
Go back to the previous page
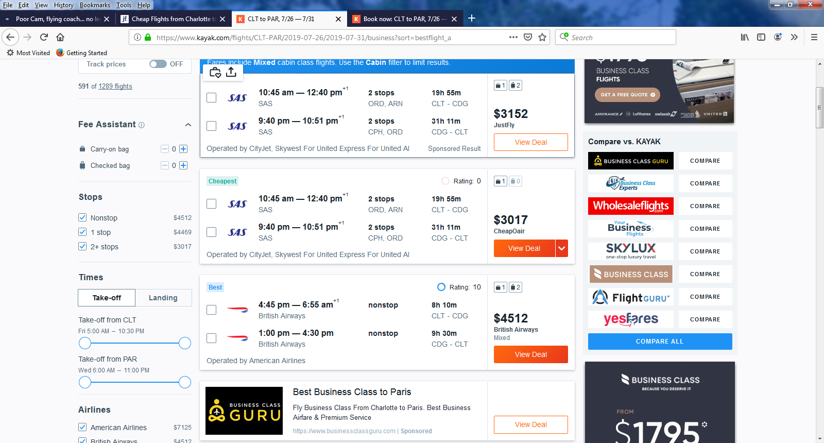(x=10, y=37)
